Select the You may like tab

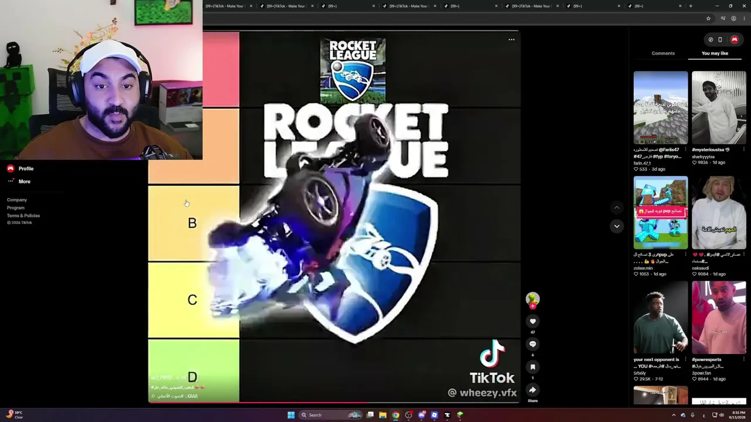pyautogui.click(x=715, y=53)
